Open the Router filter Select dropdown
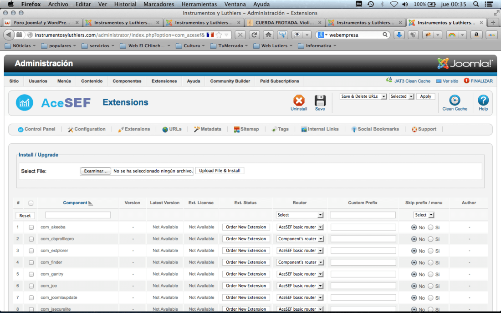The width and height of the screenshot is (501, 313). [300, 215]
